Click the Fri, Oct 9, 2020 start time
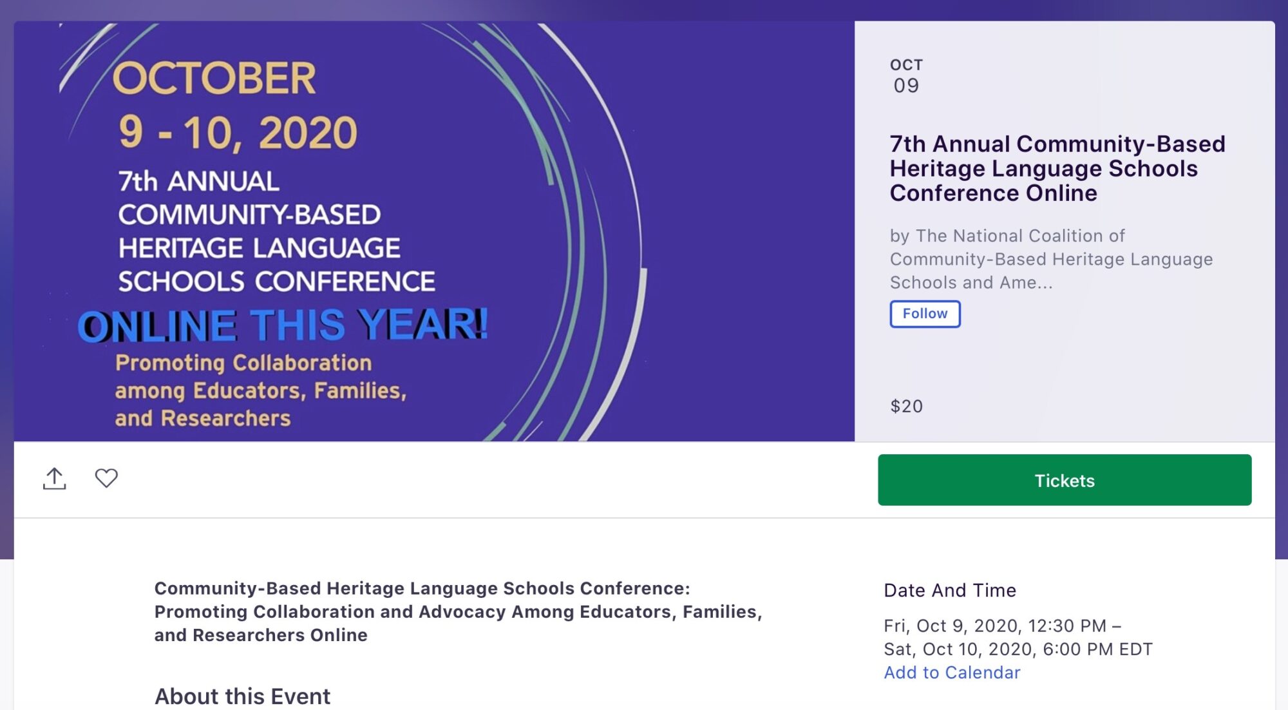Viewport: 1288px width, 710px height. pos(1002,626)
